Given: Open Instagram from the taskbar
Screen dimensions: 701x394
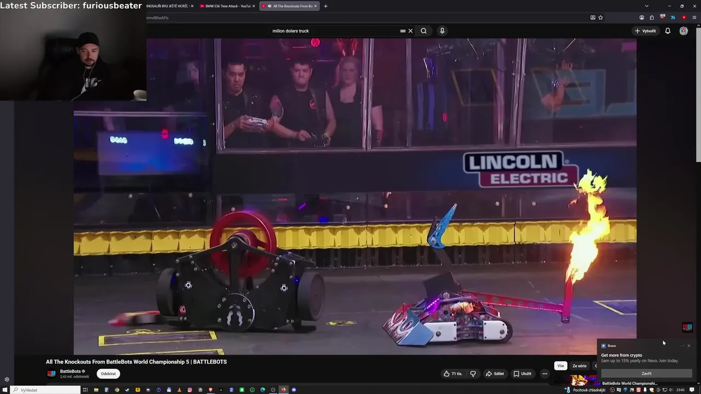Looking at the screenshot, I should click(x=189, y=390).
